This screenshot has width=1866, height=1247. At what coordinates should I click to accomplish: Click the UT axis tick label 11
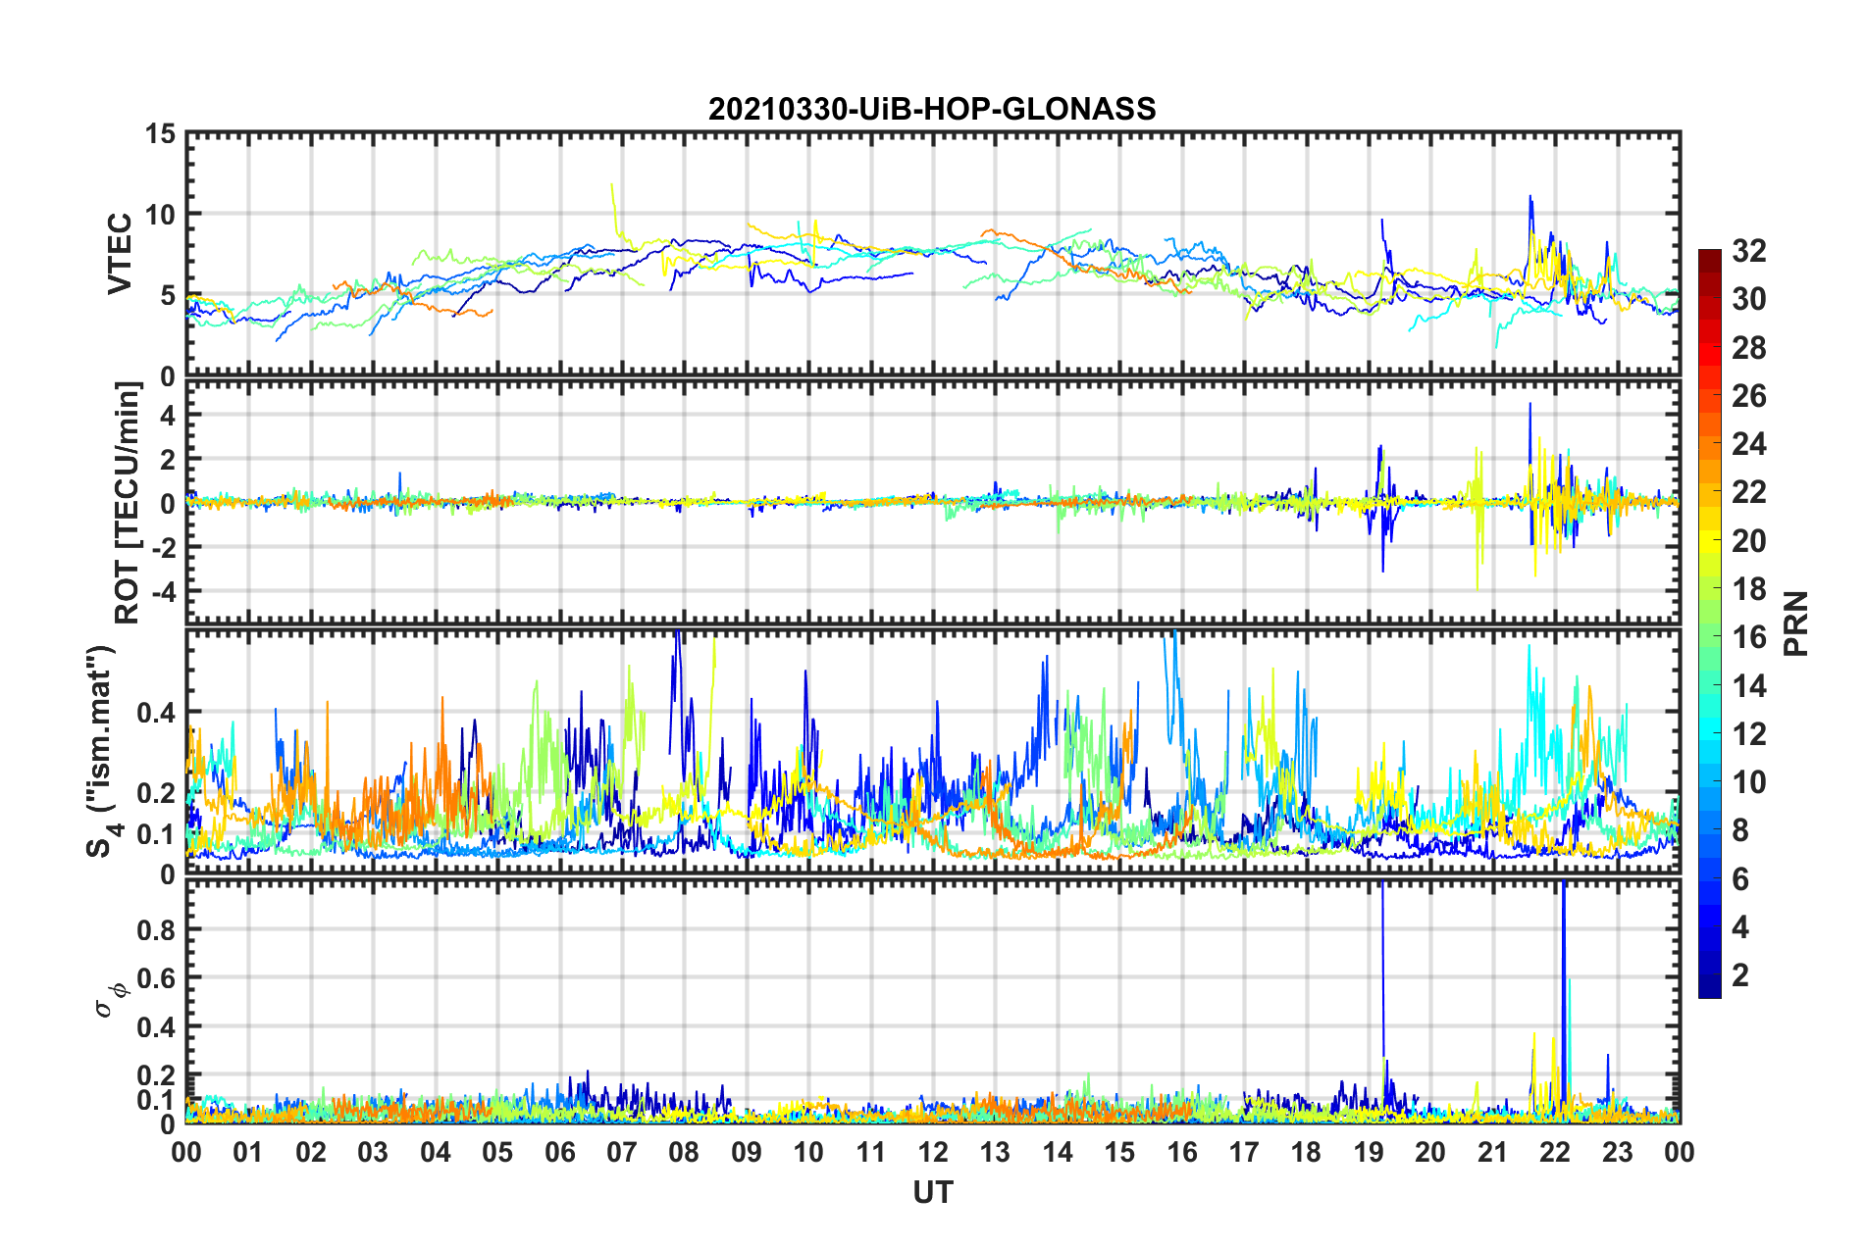(870, 1152)
